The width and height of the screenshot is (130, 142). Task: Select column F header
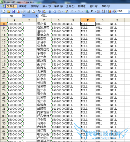(88, 20)
